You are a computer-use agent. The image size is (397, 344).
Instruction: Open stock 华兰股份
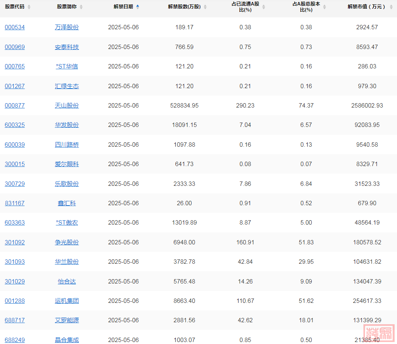click(x=67, y=262)
